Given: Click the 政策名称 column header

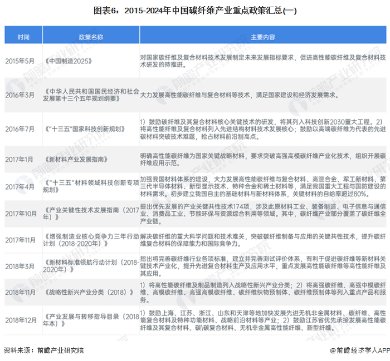Looking at the screenshot, I should coord(91,37).
